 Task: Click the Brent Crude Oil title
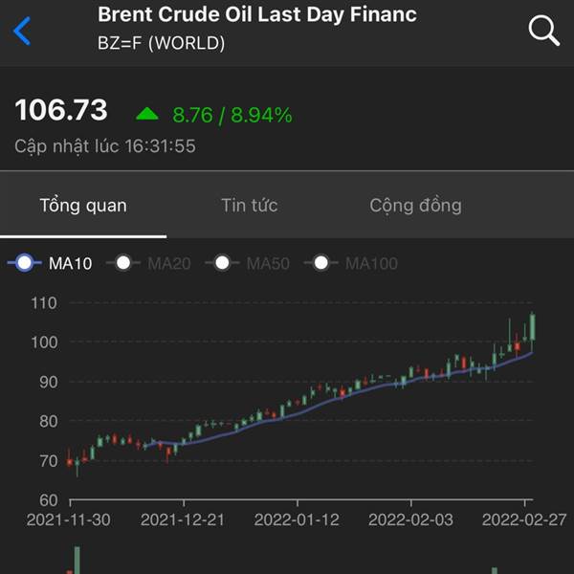[x=257, y=14]
